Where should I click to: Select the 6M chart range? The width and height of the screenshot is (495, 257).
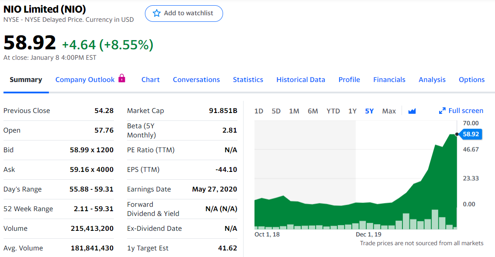coord(313,111)
